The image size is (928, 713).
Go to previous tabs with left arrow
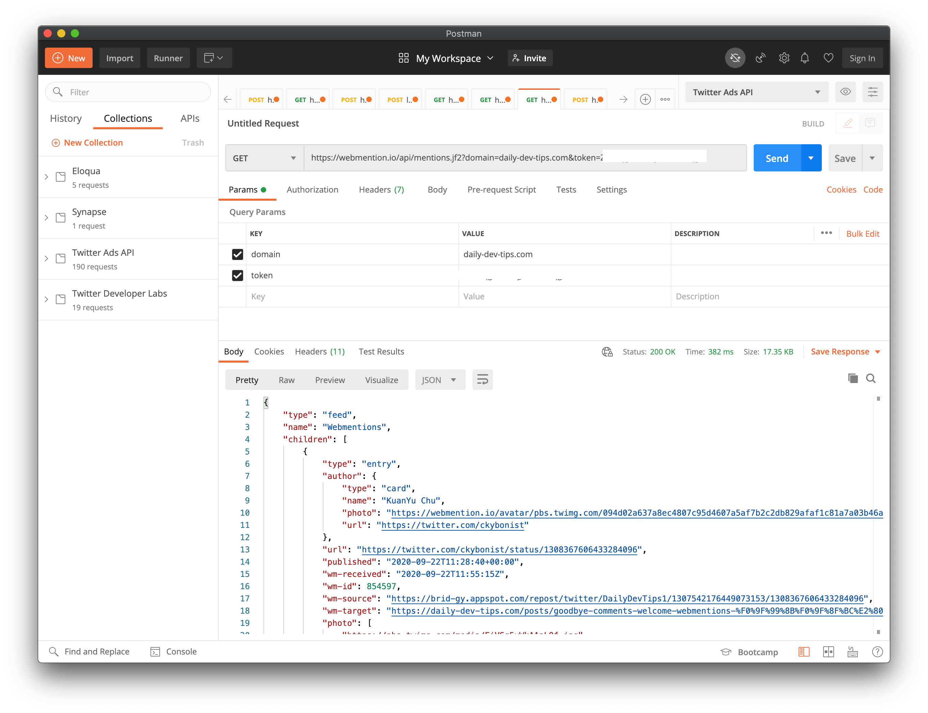coord(228,99)
